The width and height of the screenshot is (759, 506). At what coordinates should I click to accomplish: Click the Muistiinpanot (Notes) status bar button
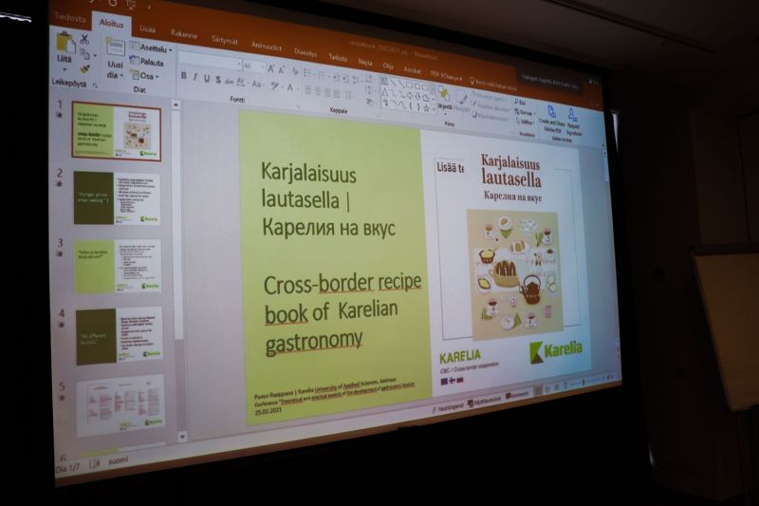448,406
